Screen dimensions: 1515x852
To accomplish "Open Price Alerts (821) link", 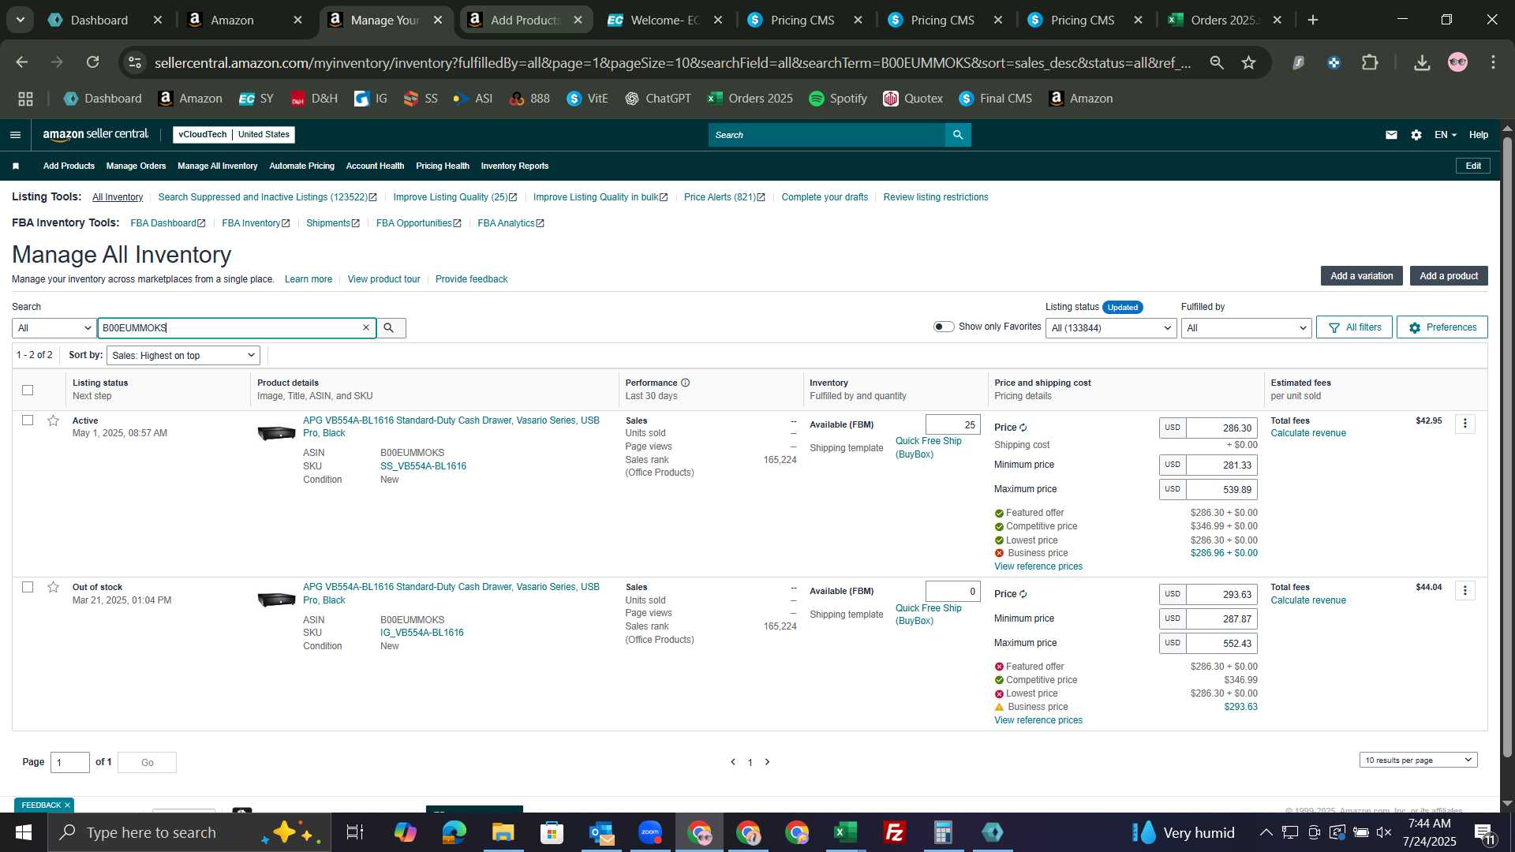I will (x=724, y=197).
